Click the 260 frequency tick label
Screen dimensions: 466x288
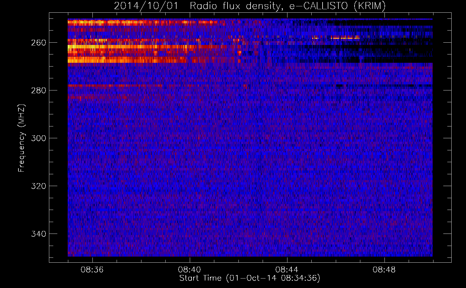pos(39,43)
